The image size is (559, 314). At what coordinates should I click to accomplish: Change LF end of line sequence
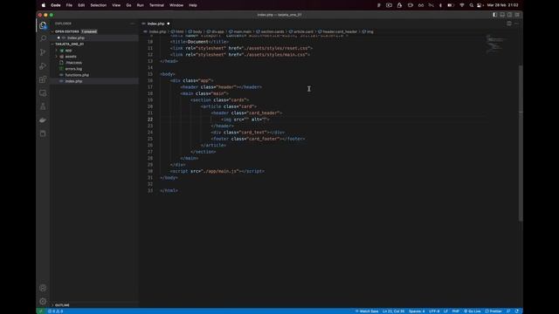[x=445, y=311]
